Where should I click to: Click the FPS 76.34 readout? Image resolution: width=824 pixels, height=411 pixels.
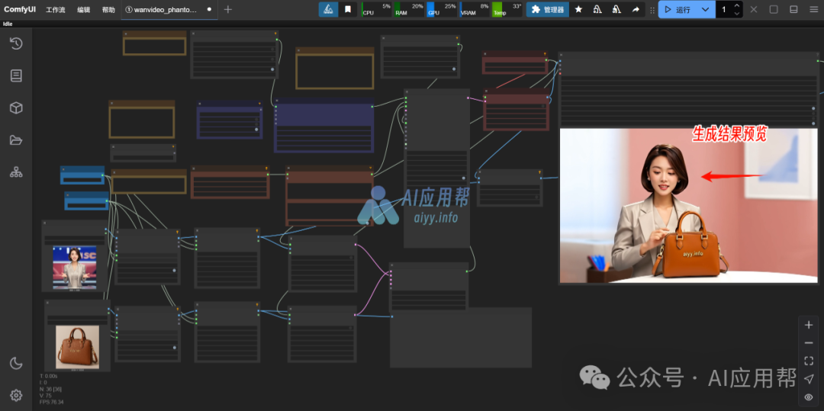pos(52,402)
